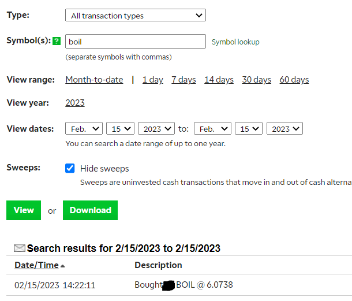Click the 2023 View year link
Screen dimensions: 352x301
[75, 103]
